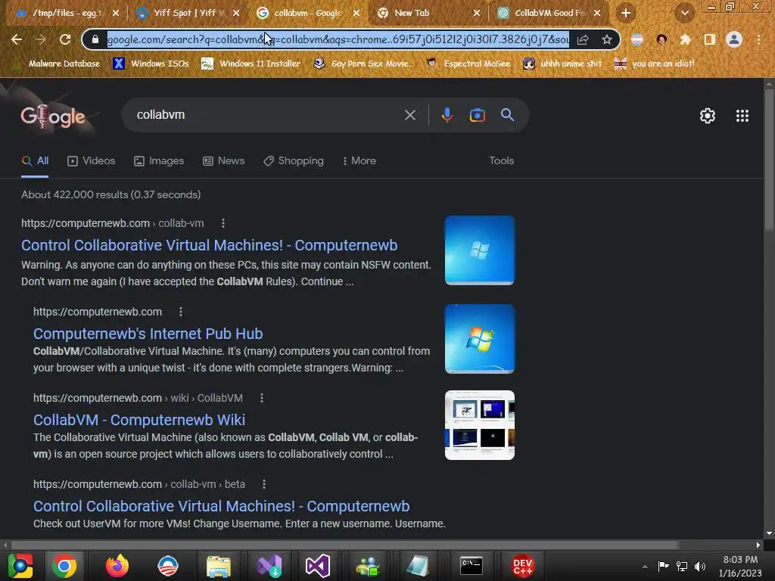The height and width of the screenshot is (581, 775).
Task: Open the Windows 11 Installer bookmark
Action: (251, 64)
